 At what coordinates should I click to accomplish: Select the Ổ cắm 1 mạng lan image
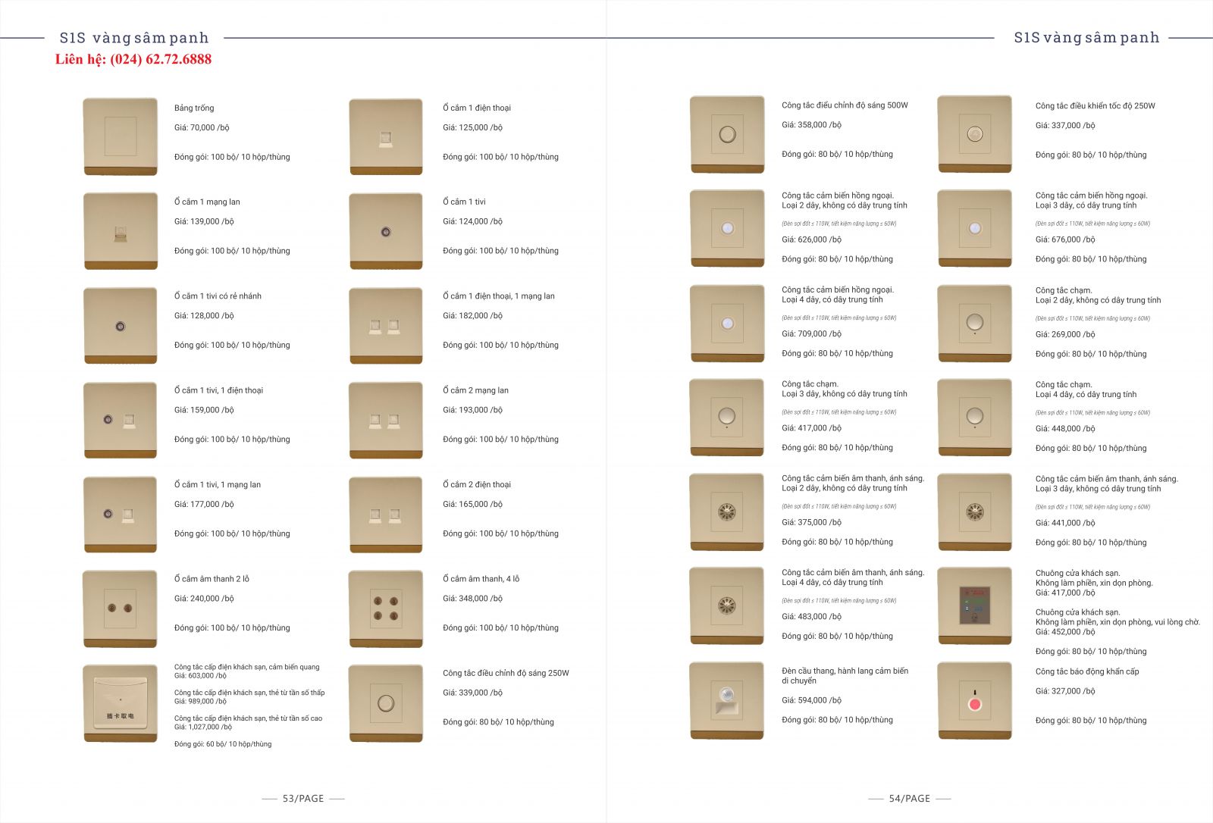[121, 231]
